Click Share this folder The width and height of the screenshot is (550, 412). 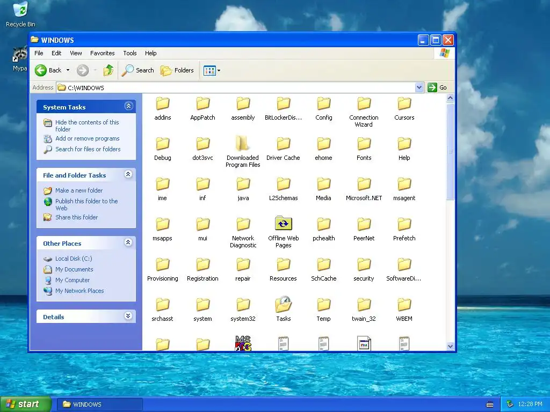pos(76,217)
